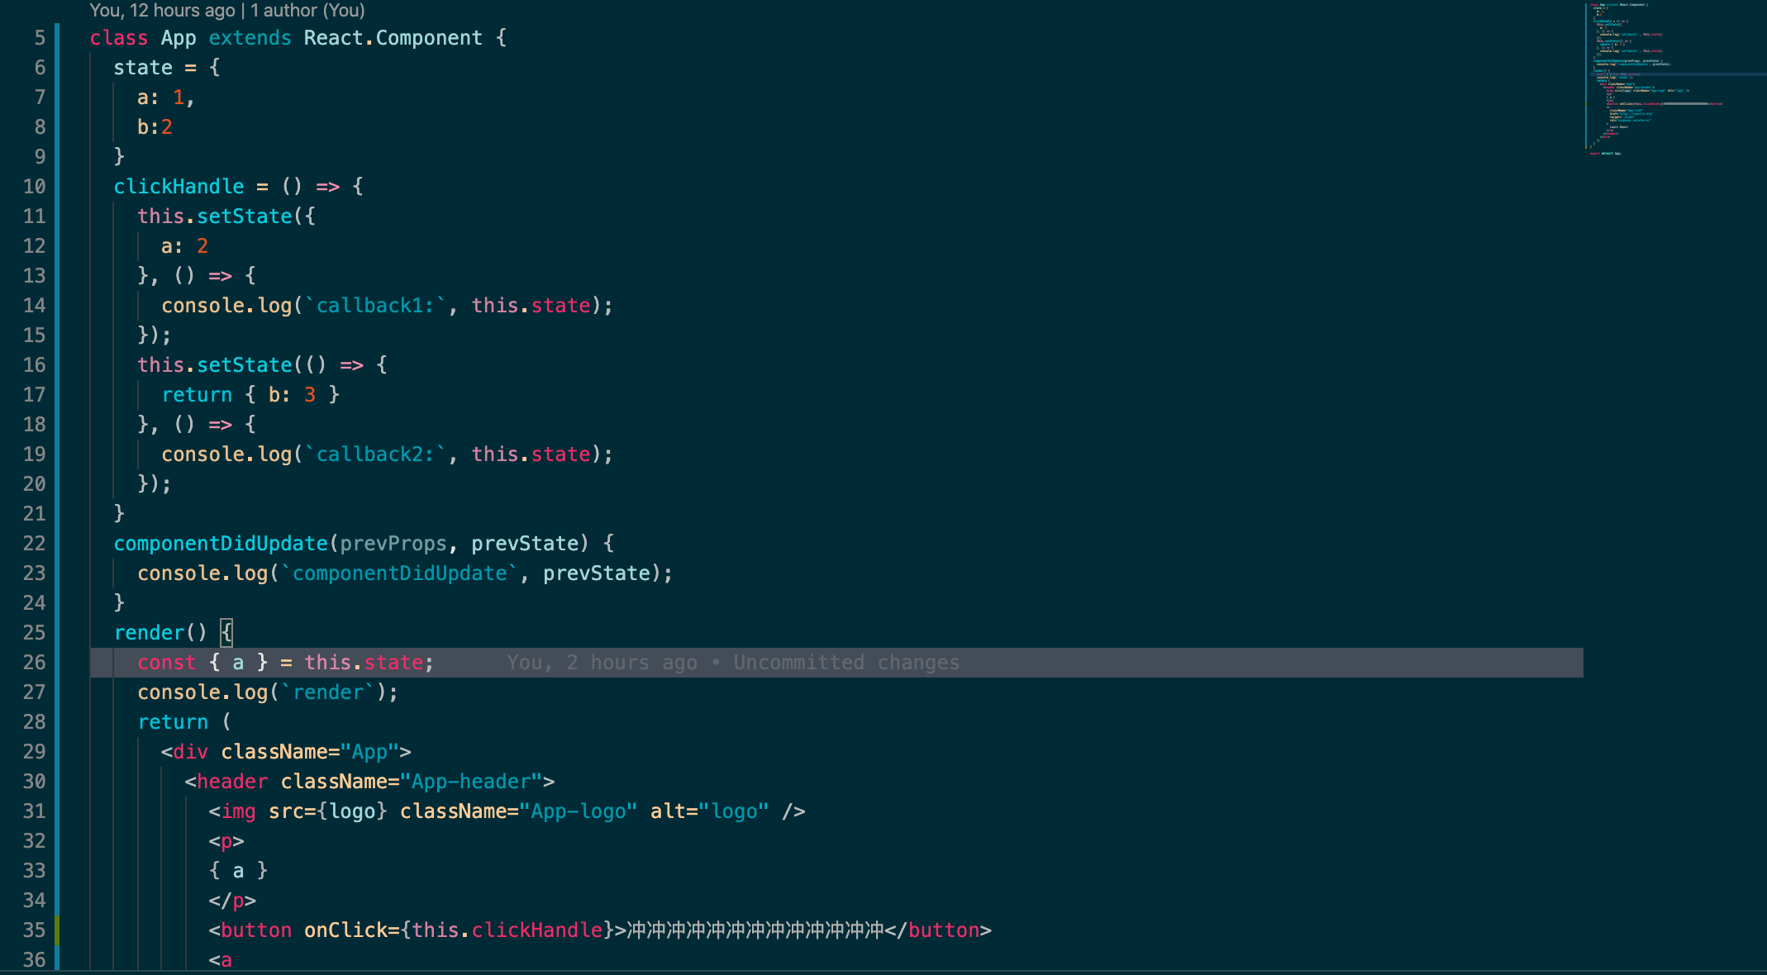Click the callback2 console.log line
Viewport: 1767px width, 975px height.
click(388, 454)
